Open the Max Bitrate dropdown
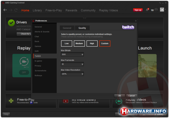169x118 pixels. [x=72, y=54]
